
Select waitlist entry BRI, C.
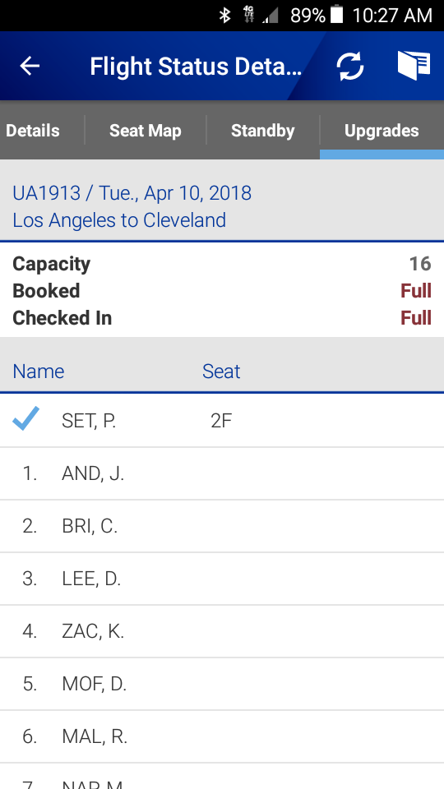coord(222,526)
